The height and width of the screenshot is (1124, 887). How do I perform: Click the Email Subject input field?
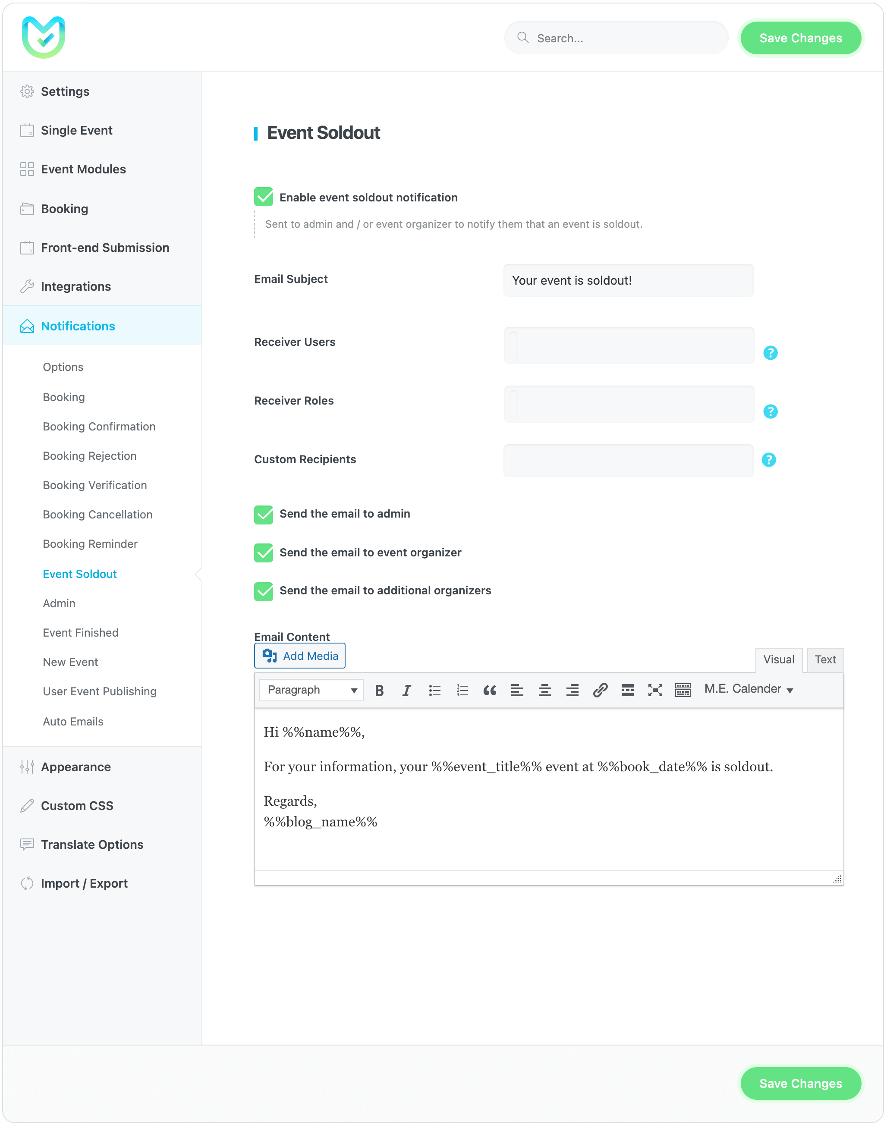point(629,280)
